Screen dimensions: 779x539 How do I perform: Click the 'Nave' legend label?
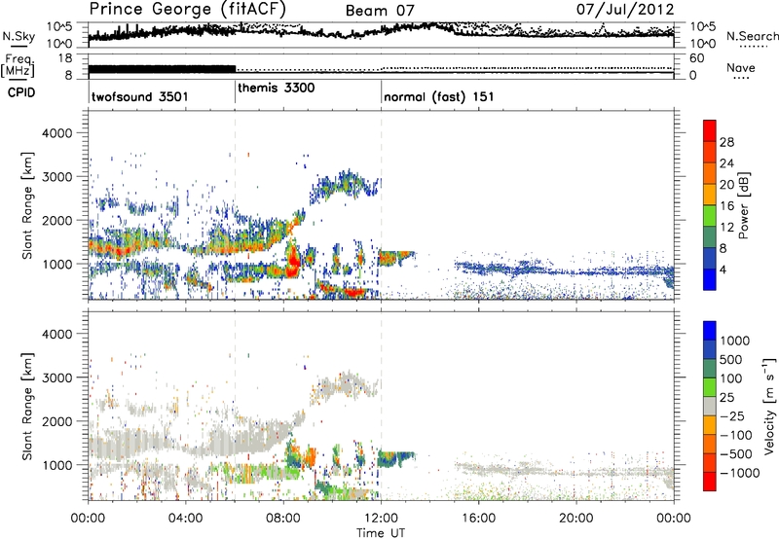click(x=740, y=67)
